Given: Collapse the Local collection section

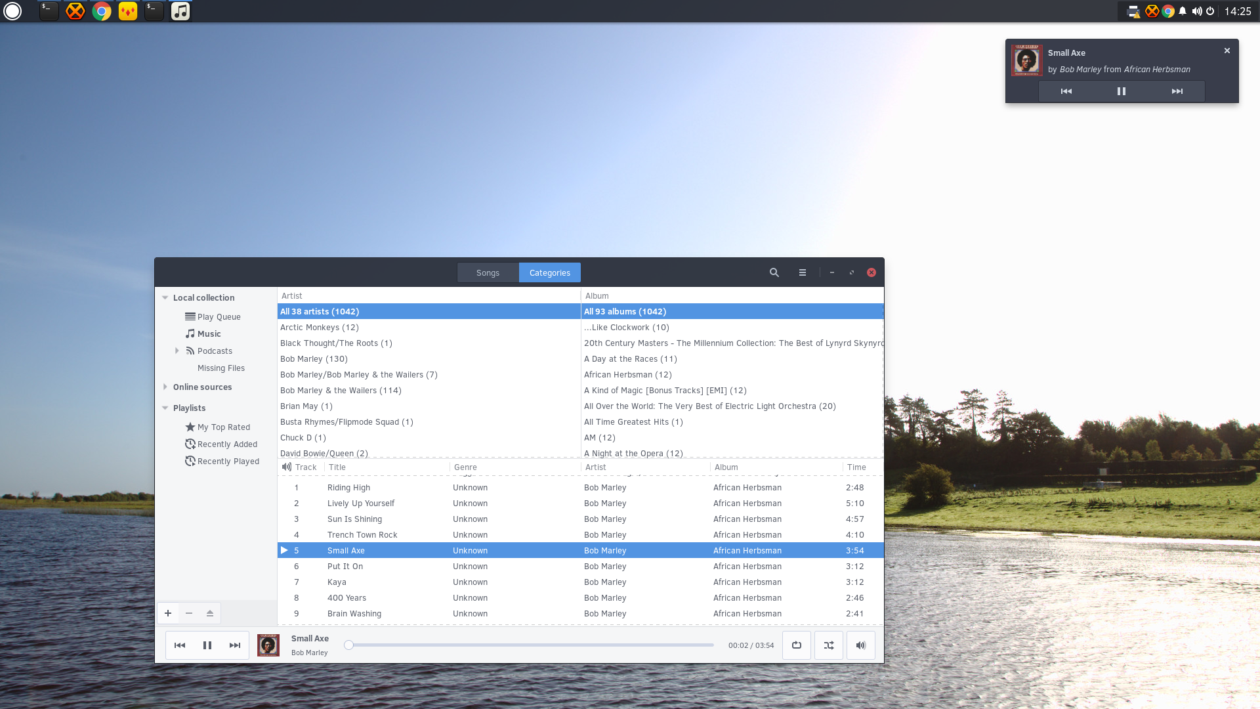Looking at the screenshot, I should click(x=165, y=297).
